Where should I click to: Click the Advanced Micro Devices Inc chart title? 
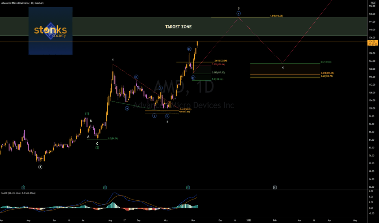pos(22,3)
